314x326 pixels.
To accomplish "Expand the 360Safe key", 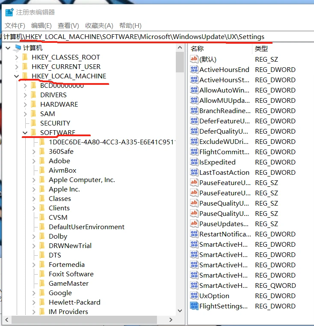I will click(34, 152).
